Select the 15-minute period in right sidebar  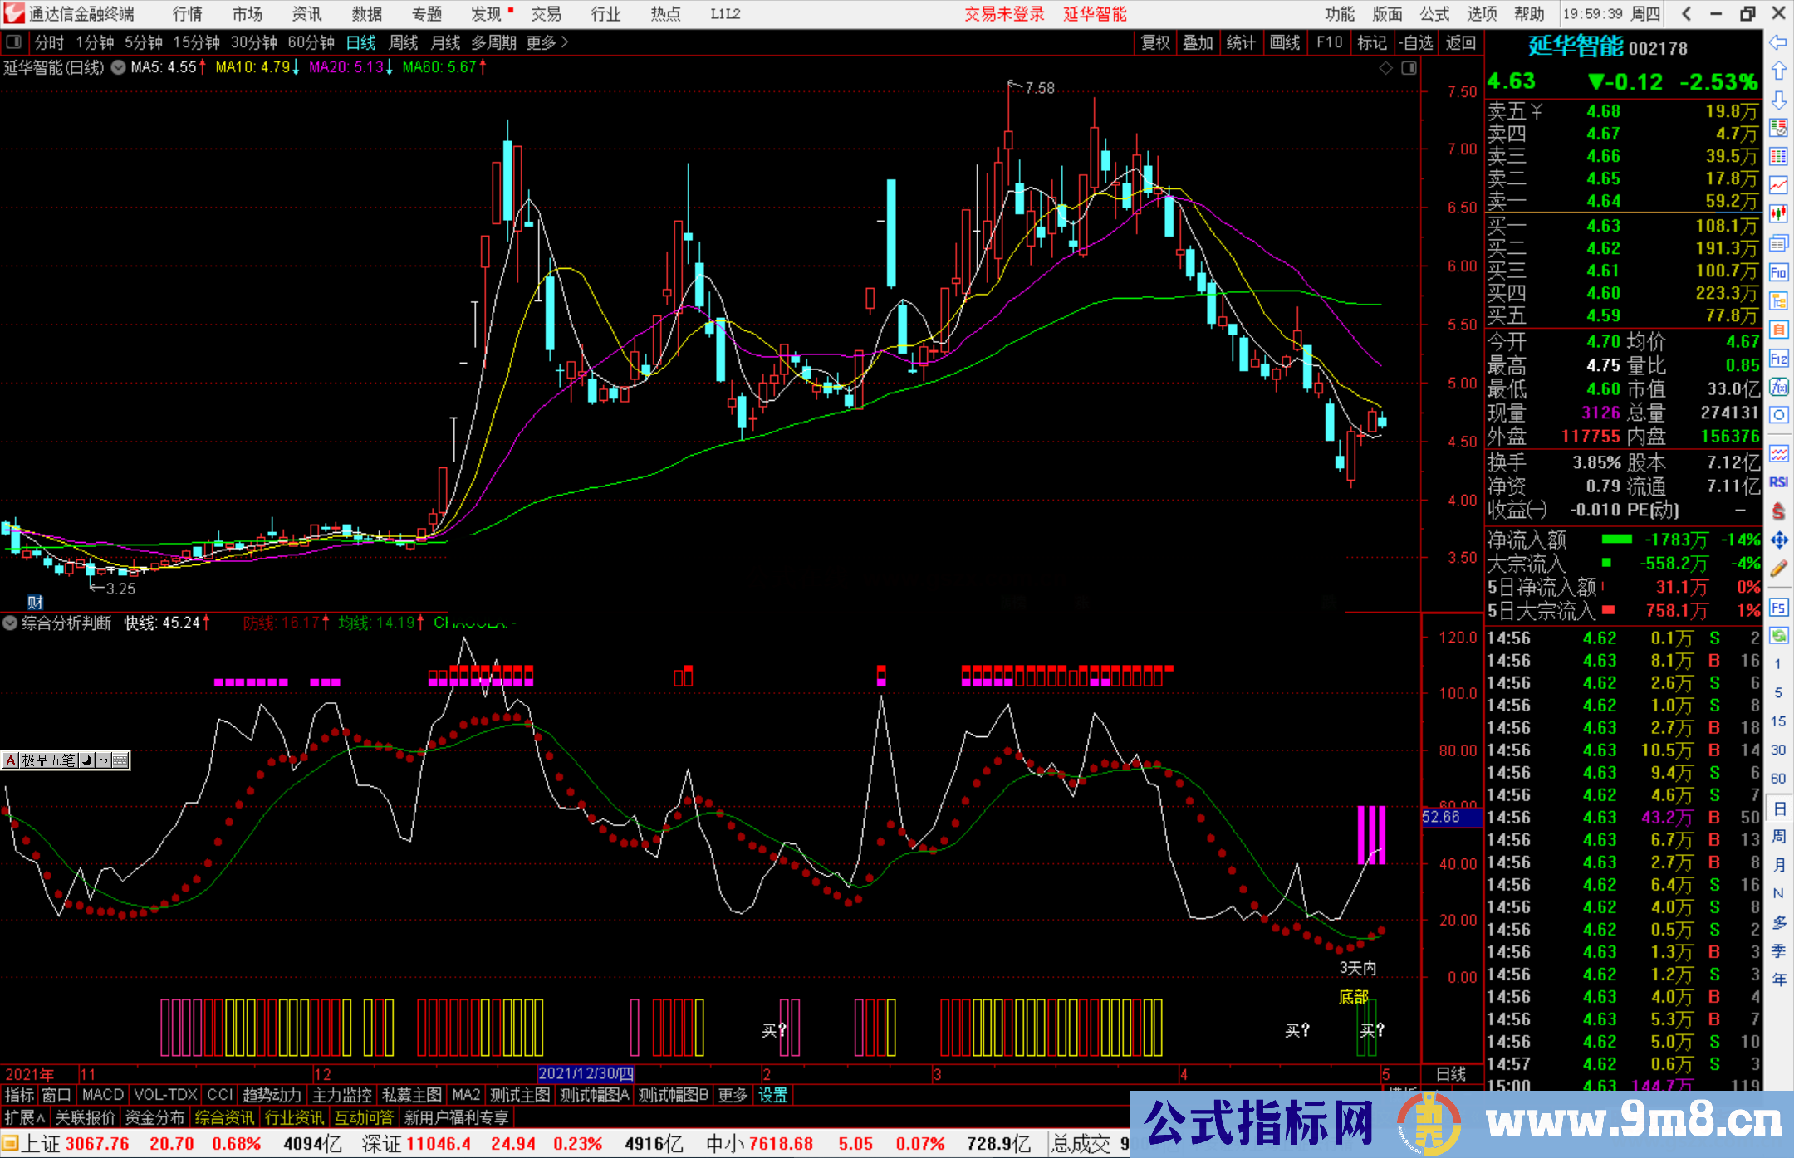pyautogui.click(x=1777, y=721)
